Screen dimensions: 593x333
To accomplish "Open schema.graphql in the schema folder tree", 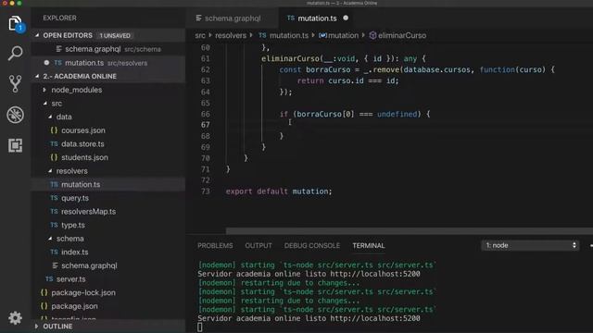I will tap(89, 265).
